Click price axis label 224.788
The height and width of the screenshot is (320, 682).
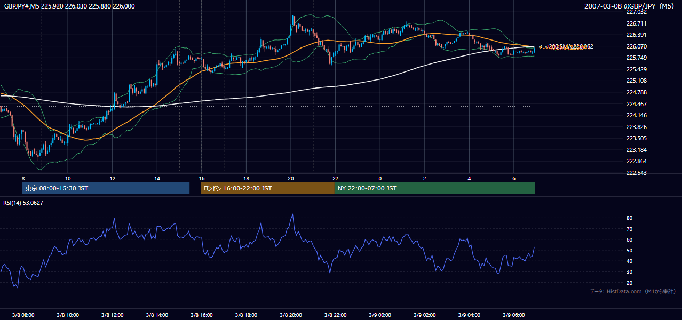click(636, 92)
